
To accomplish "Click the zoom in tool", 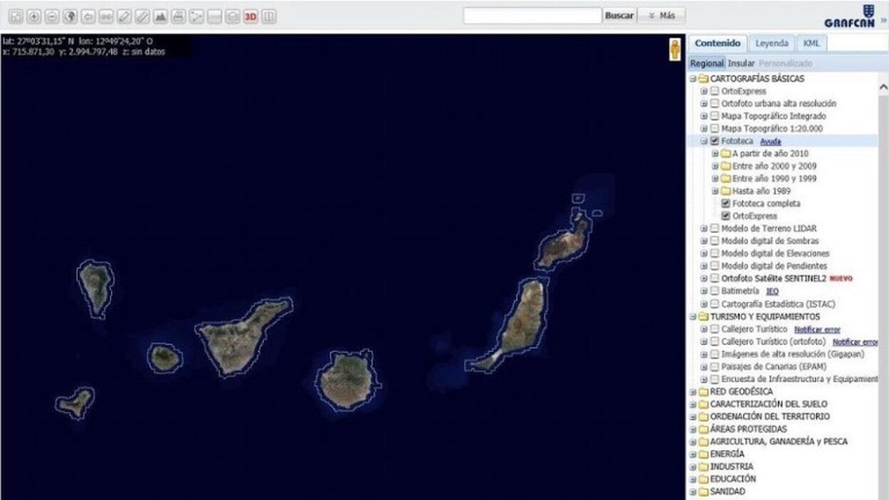I will point(33,16).
